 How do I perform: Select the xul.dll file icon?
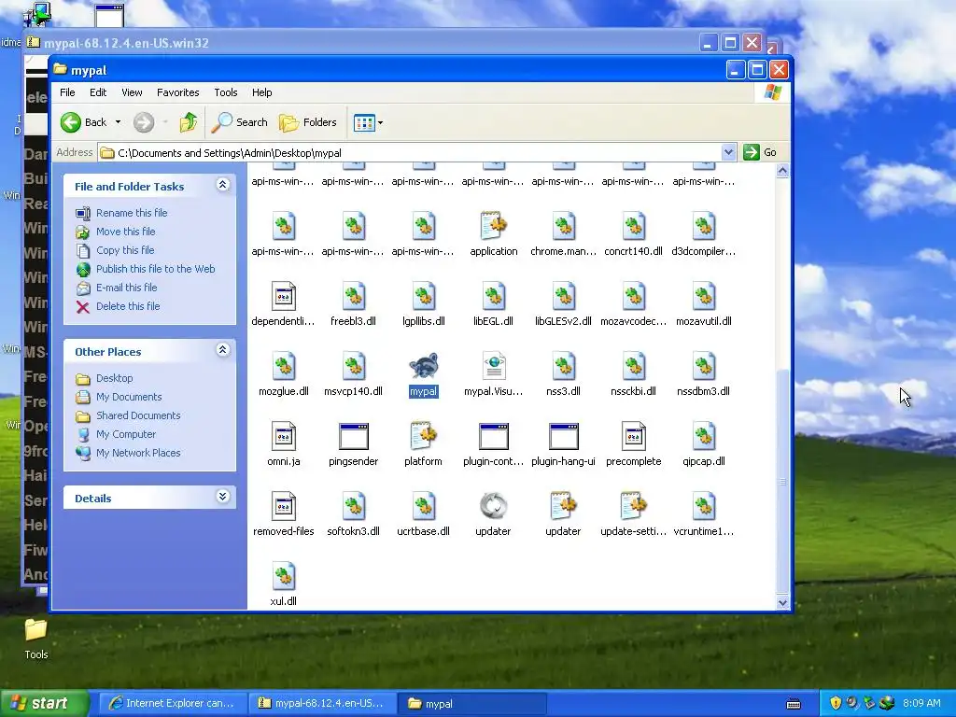click(284, 576)
